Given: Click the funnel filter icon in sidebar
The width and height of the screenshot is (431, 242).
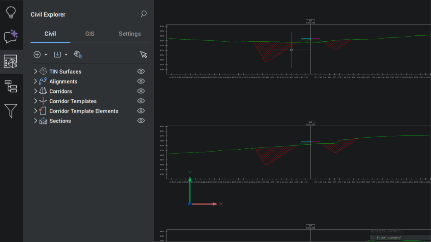Looking at the screenshot, I should (11, 111).
